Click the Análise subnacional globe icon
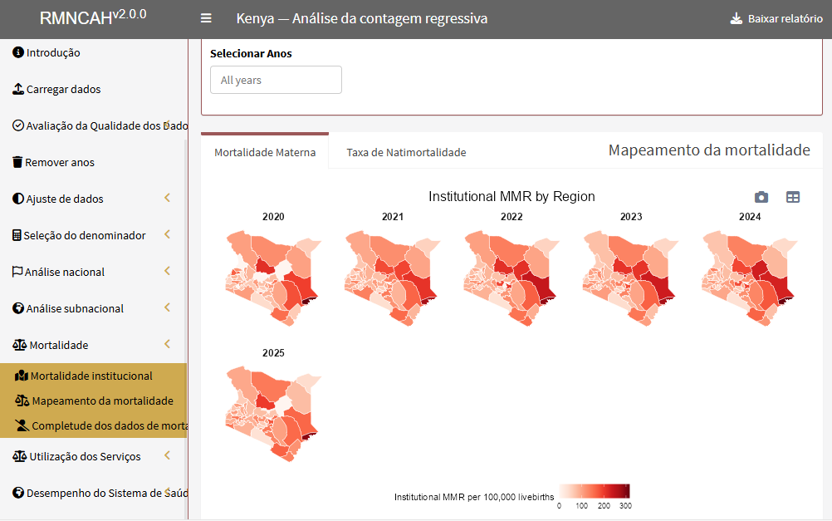832x521 pixels. coord(18,308)
